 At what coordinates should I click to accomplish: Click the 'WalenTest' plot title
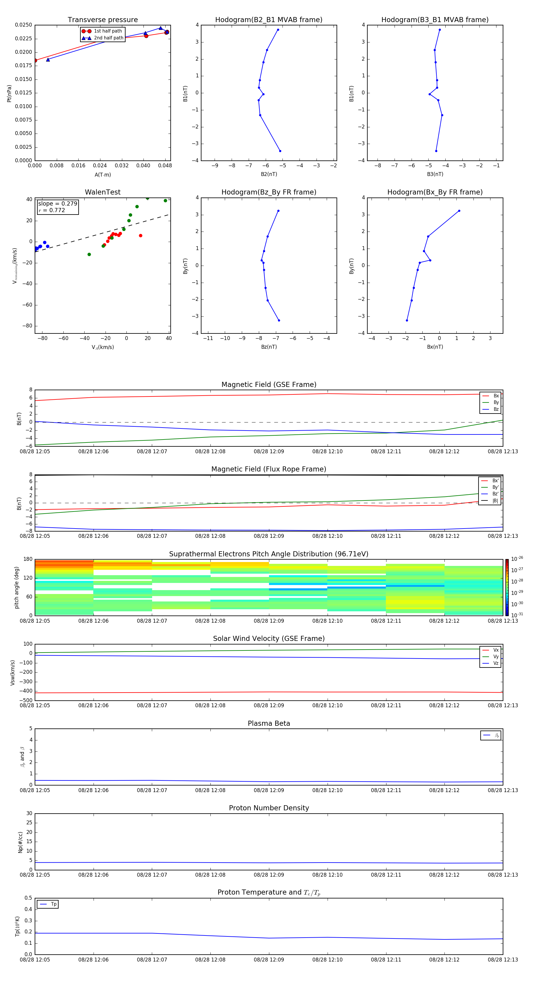(x=103, y=192)
